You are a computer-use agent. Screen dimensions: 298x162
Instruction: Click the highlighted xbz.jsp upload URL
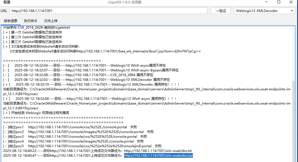(x=158, y=156)
